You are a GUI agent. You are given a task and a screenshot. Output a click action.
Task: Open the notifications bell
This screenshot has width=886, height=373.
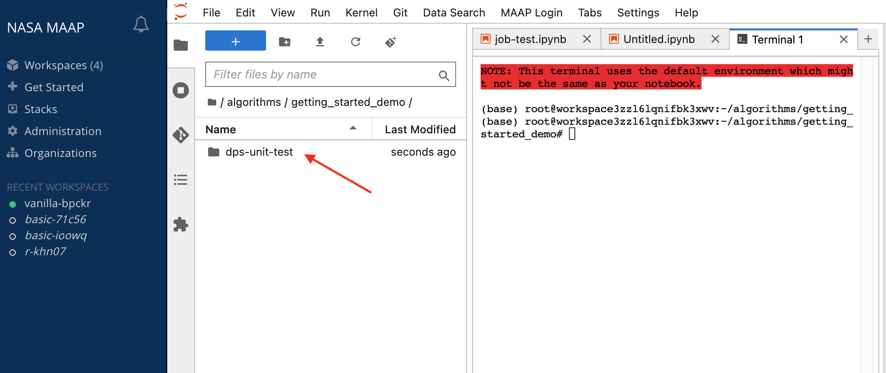[141, 24]
